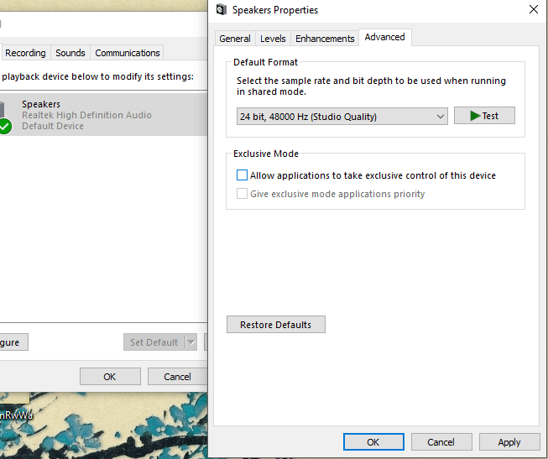
Task: Click the 'Default Device' status text
Action: 53,126
